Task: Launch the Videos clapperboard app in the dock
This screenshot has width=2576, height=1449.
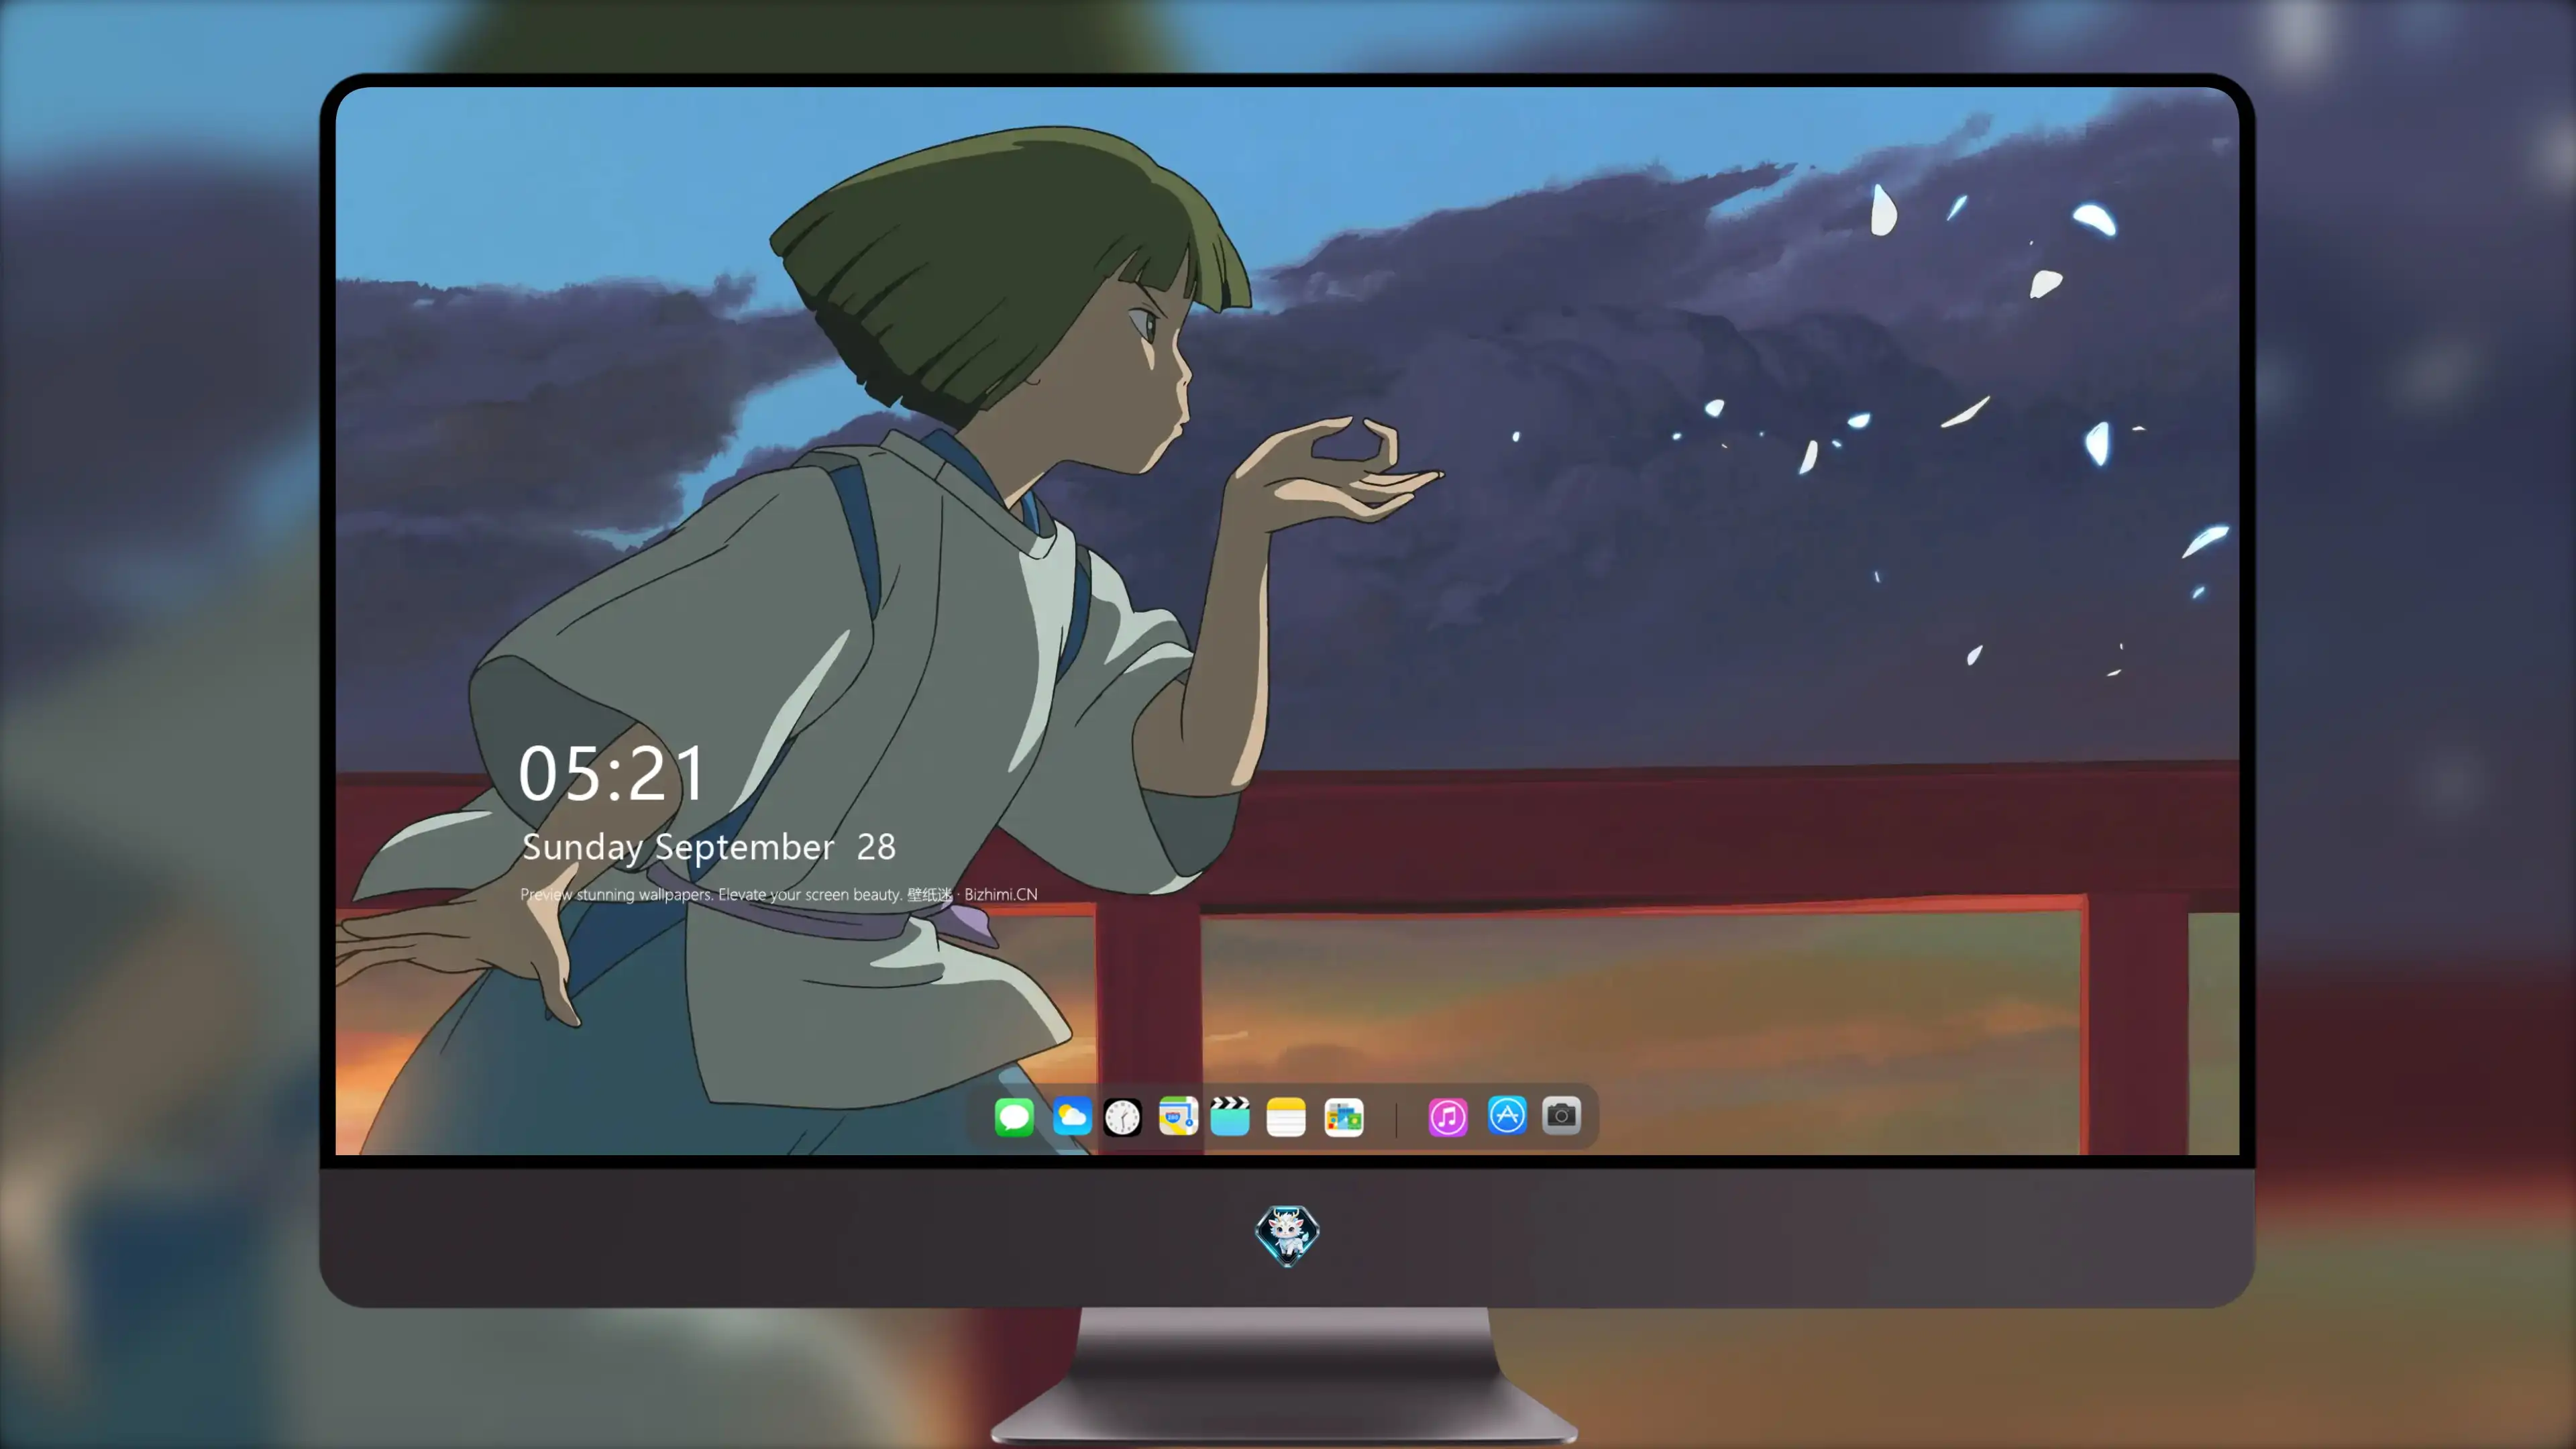Action: [x=1230, y=1116]
